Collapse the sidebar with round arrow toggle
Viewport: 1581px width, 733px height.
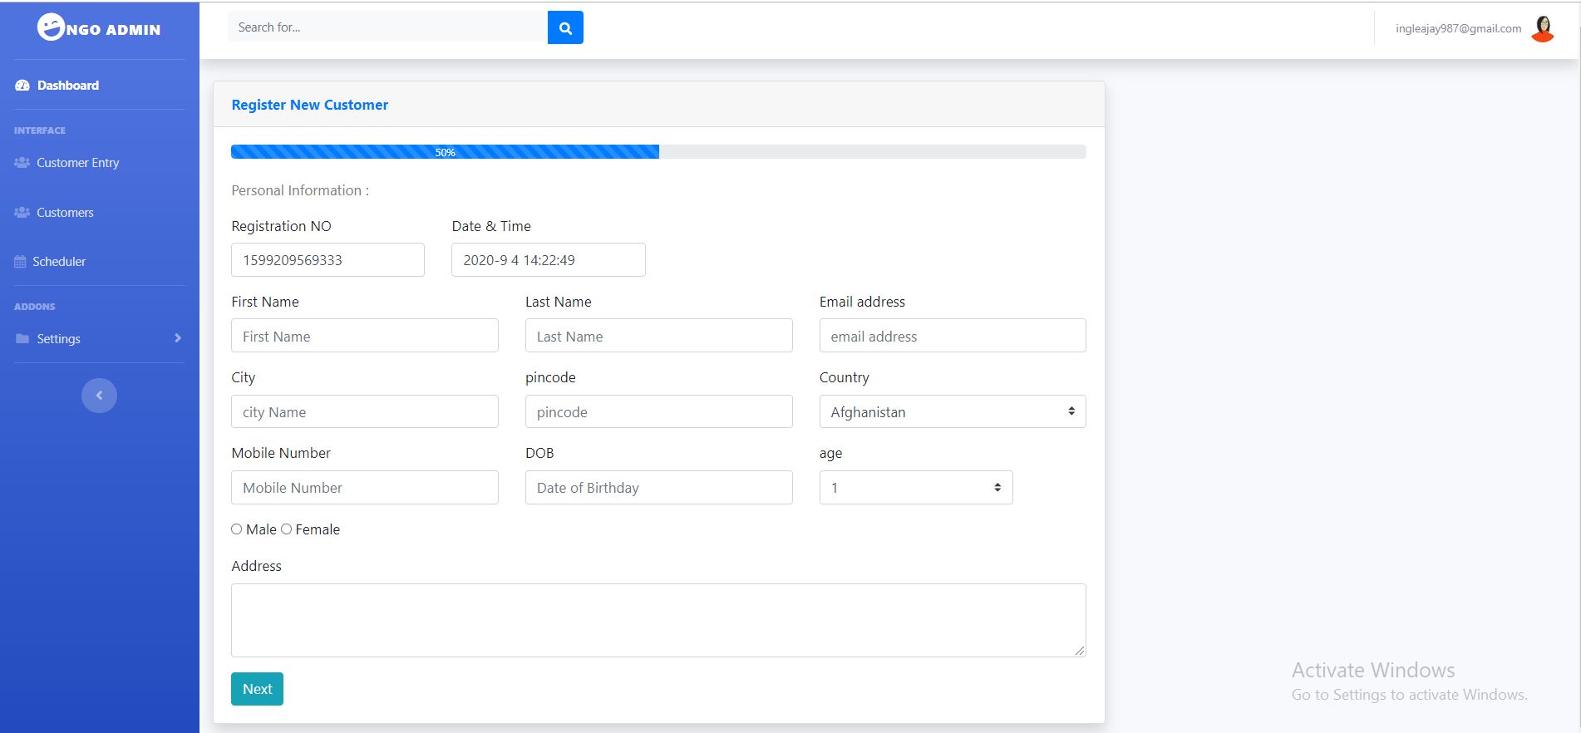click(x=99, y=396)
